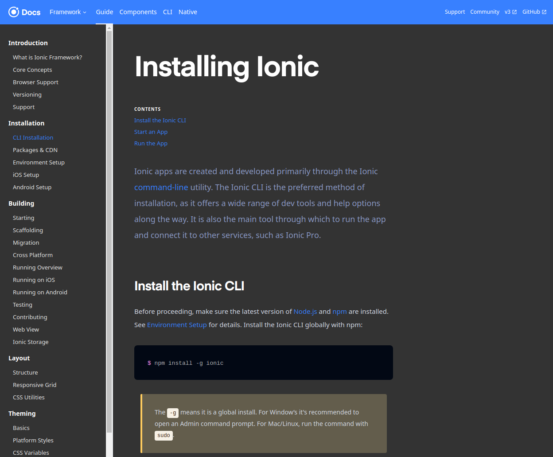Navigate to Run the App
The image size is (553, 457).
coord(151,143)
